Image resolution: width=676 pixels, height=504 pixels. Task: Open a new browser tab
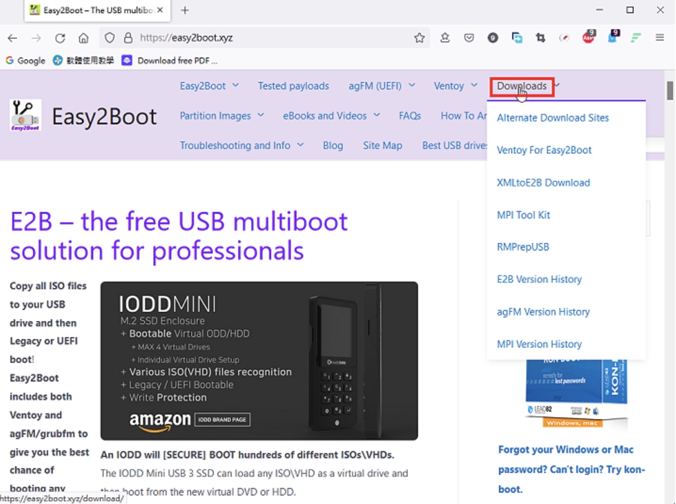pos(185,10)
